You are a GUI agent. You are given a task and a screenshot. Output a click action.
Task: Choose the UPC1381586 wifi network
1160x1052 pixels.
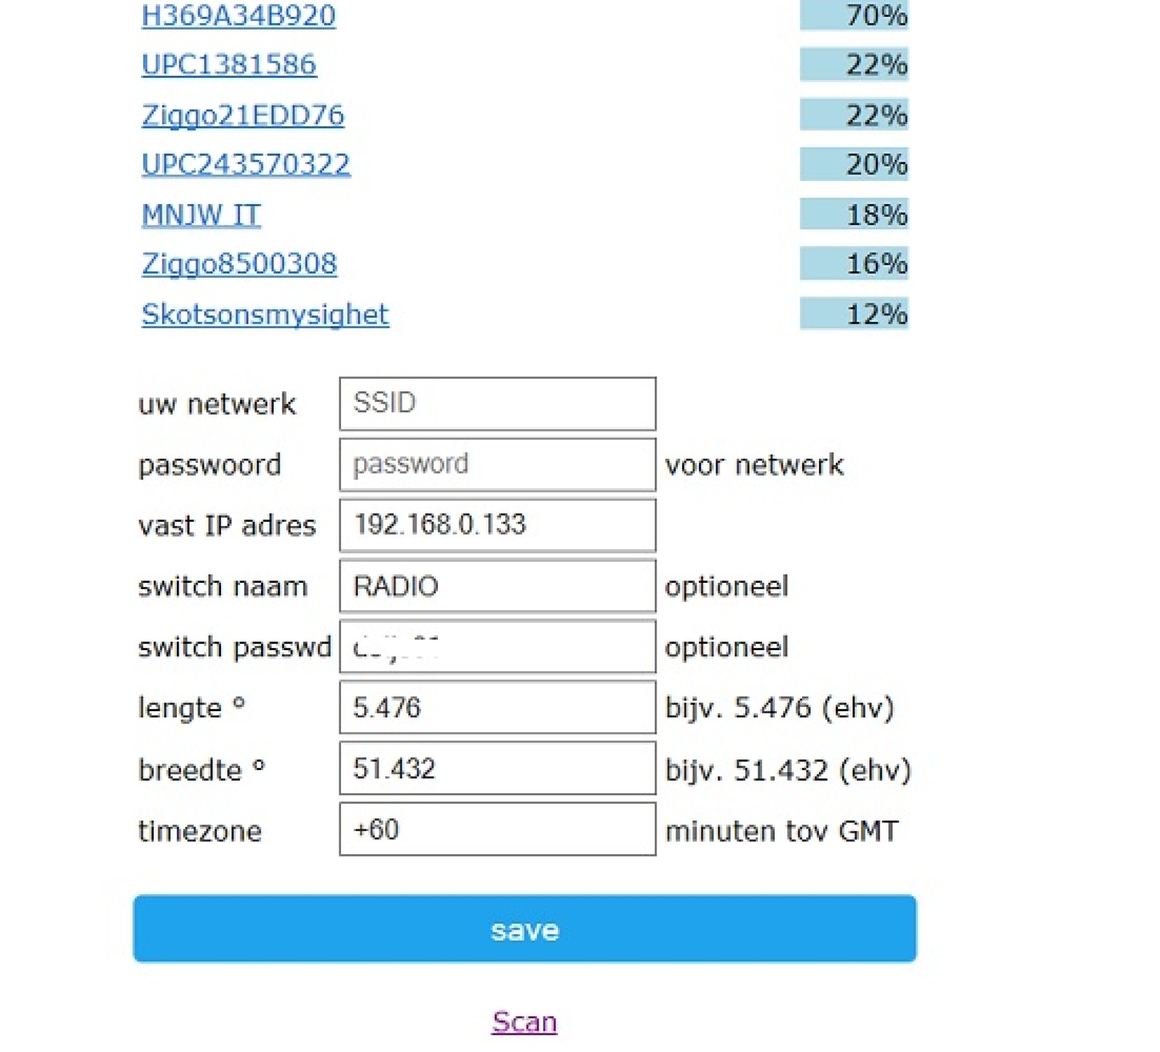point(229,64)
